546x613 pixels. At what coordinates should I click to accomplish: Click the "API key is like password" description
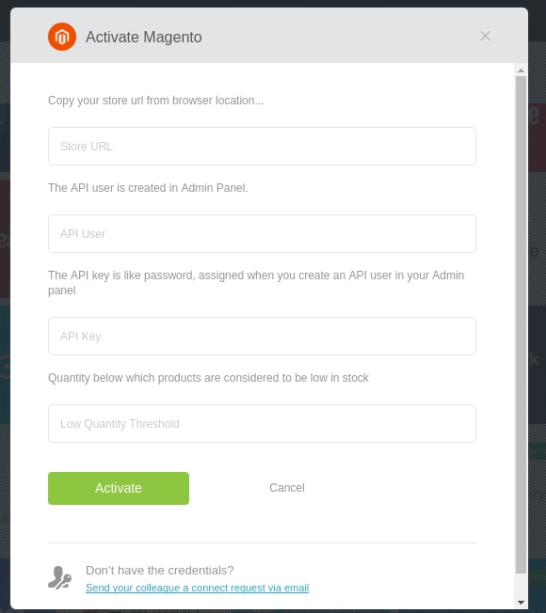pos(256,283)
